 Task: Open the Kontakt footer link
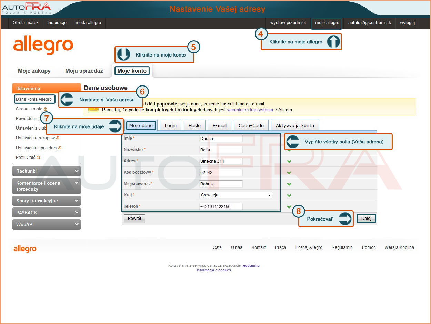[x=259, y=247]
